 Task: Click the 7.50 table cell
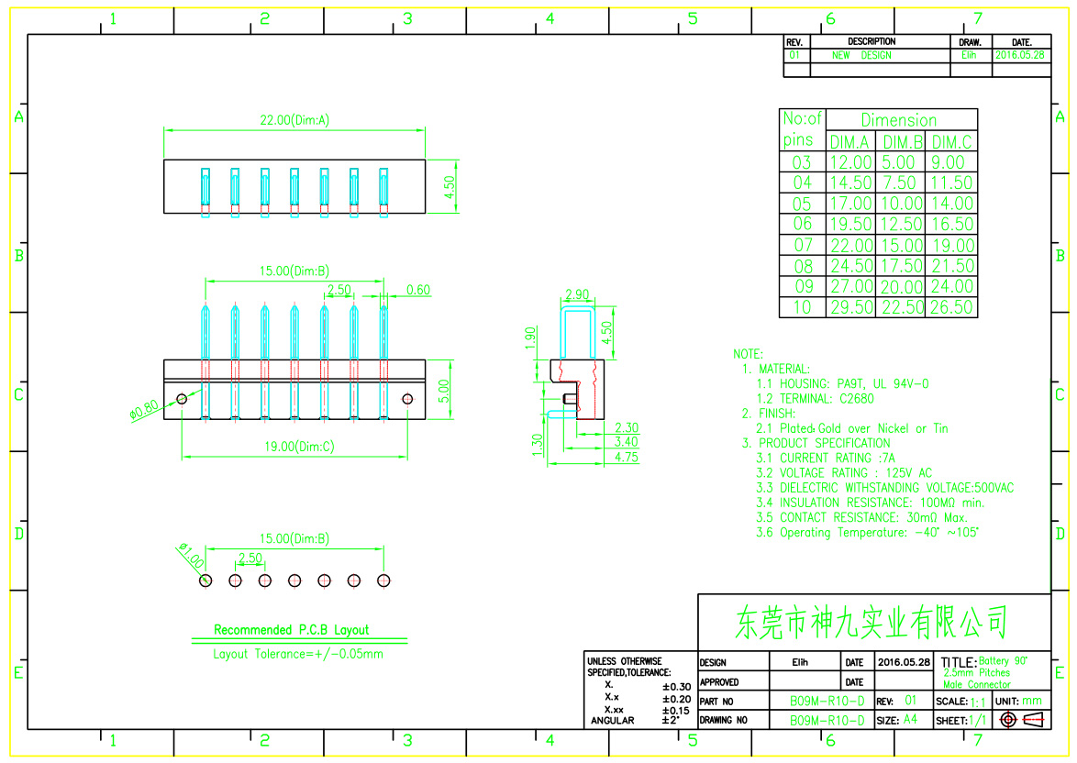(x=899, y=182)
